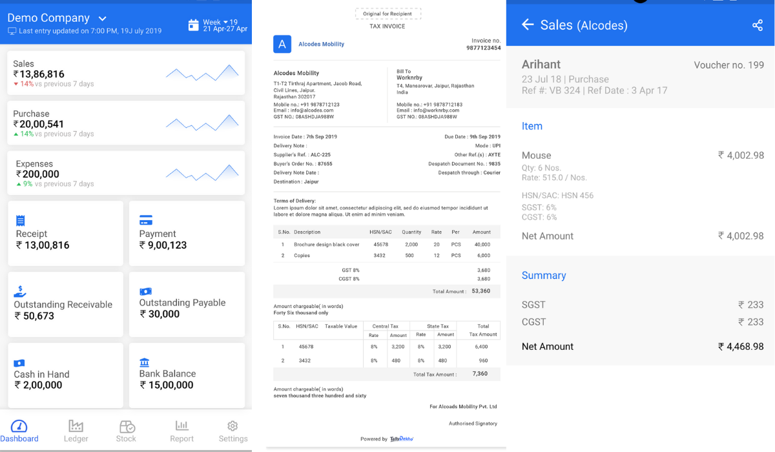Click info@worknrby.com email in invoice

click(436, 110)
